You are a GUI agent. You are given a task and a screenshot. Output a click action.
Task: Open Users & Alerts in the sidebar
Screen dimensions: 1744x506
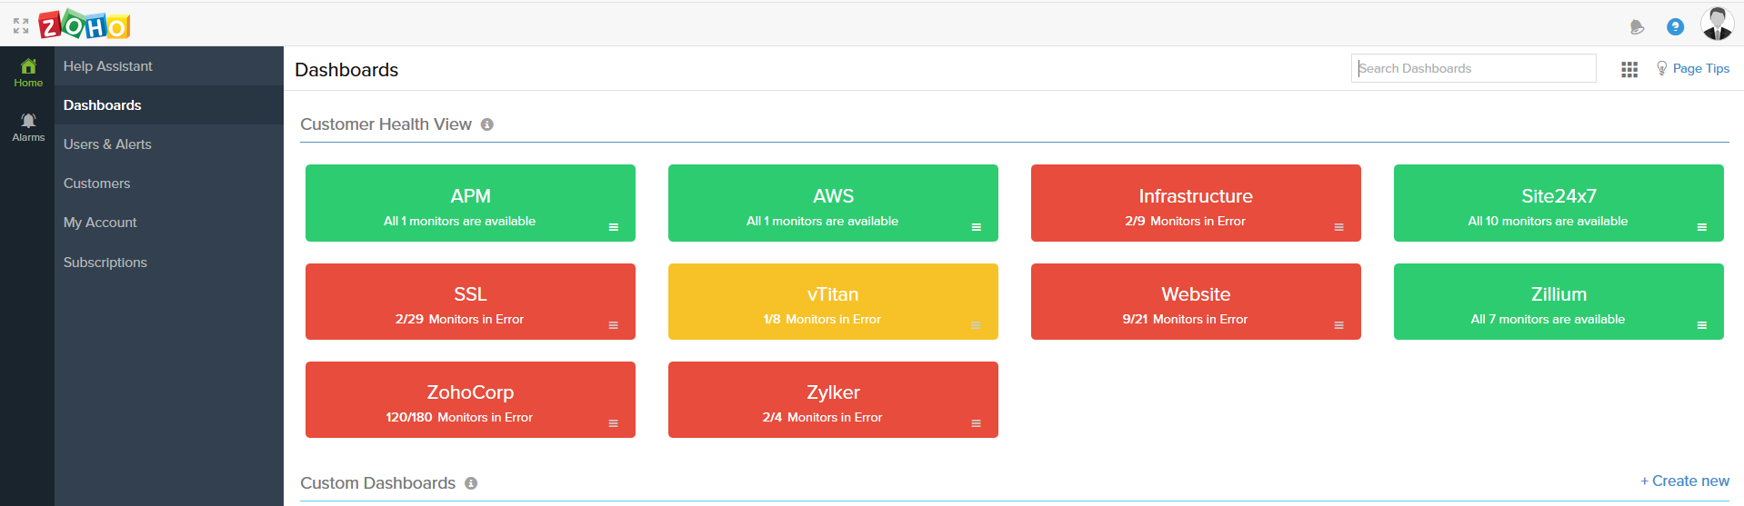click(x=169, y=144)
